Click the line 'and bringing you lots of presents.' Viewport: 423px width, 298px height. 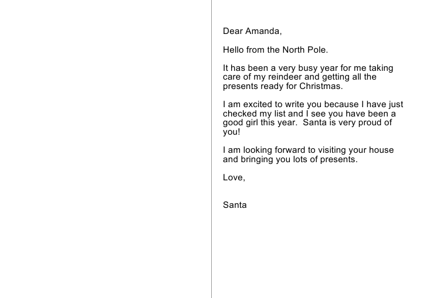point(290,159)
